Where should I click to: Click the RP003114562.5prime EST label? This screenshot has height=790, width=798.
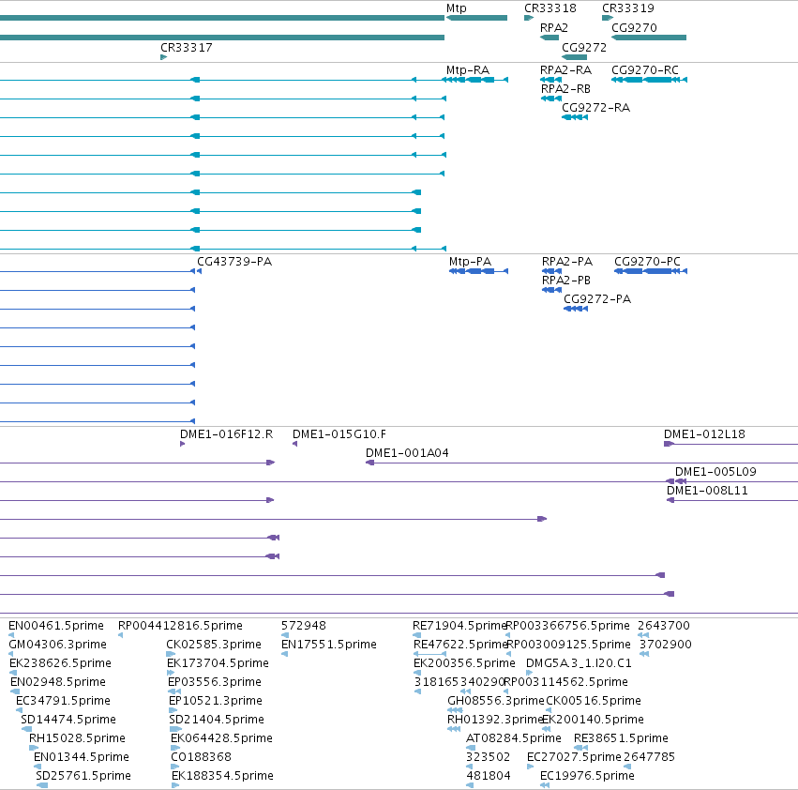click(x=566, y=682)
